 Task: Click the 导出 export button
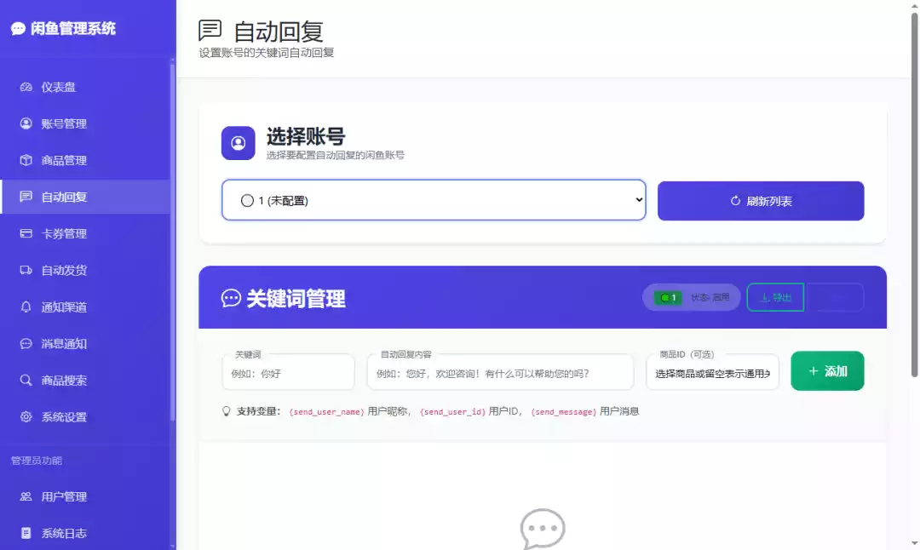click(775, 297)
